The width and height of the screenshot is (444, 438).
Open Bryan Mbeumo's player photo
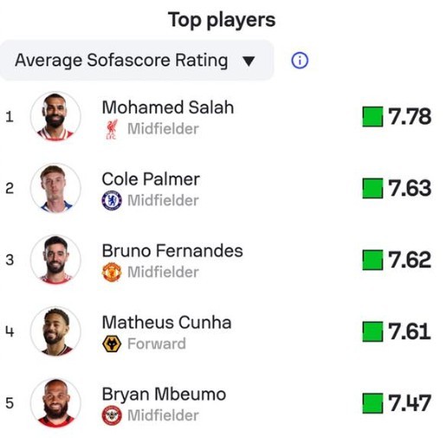click(x=55, y=403)
